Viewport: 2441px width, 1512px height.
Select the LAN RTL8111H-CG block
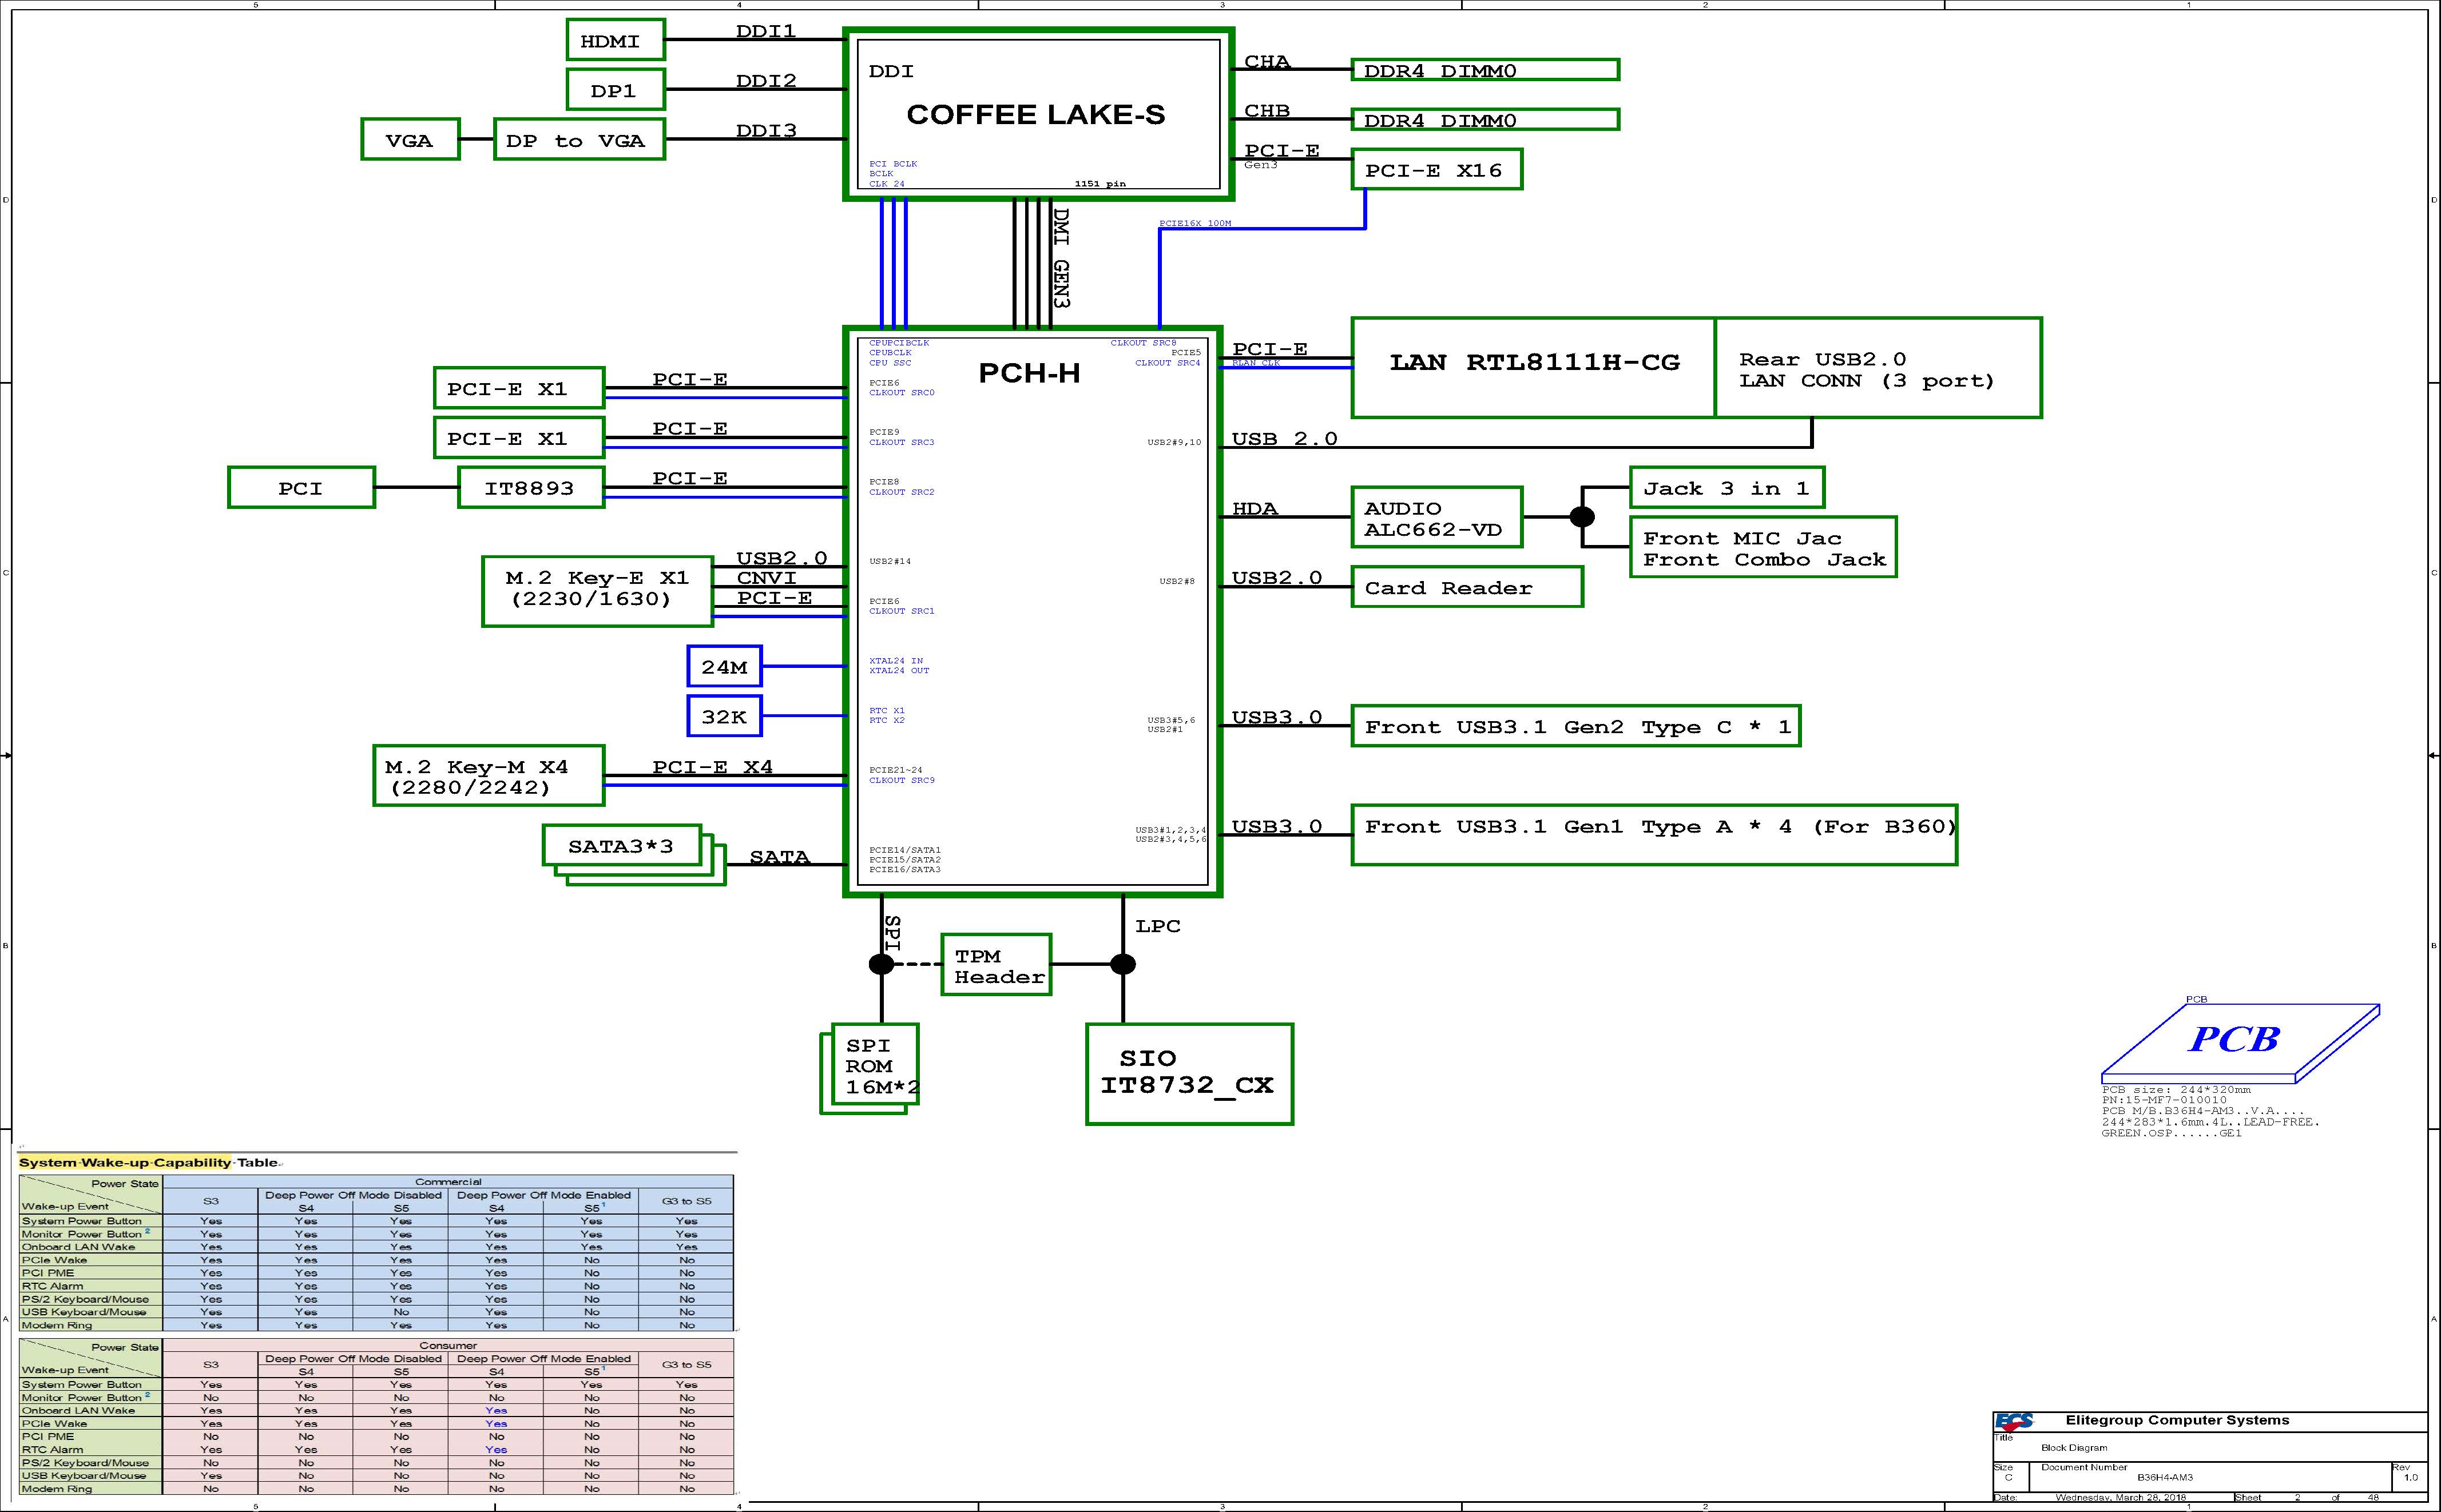coord(1534,367)
